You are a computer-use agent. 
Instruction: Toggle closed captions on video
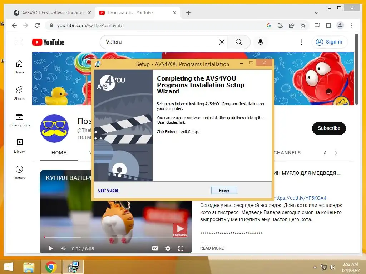pos(155,249)
